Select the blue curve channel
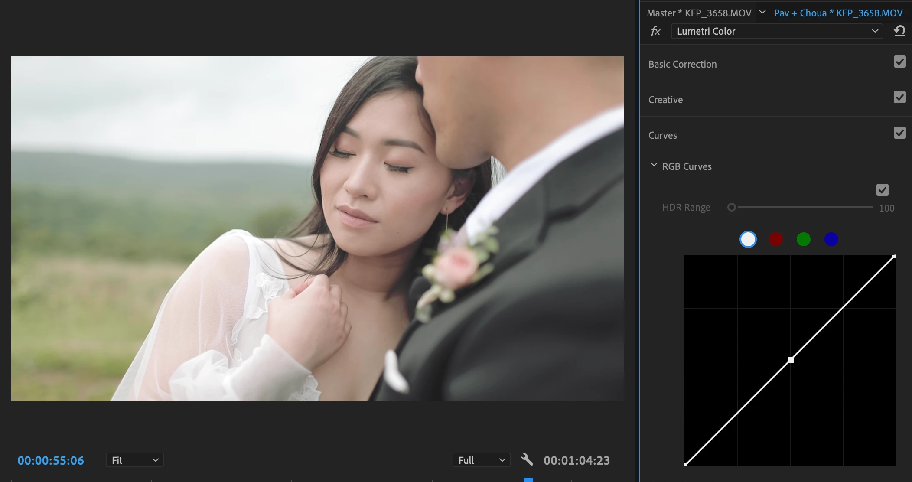Image resolution: width=912 pixels, height=482 pixels. coord(831,239)
